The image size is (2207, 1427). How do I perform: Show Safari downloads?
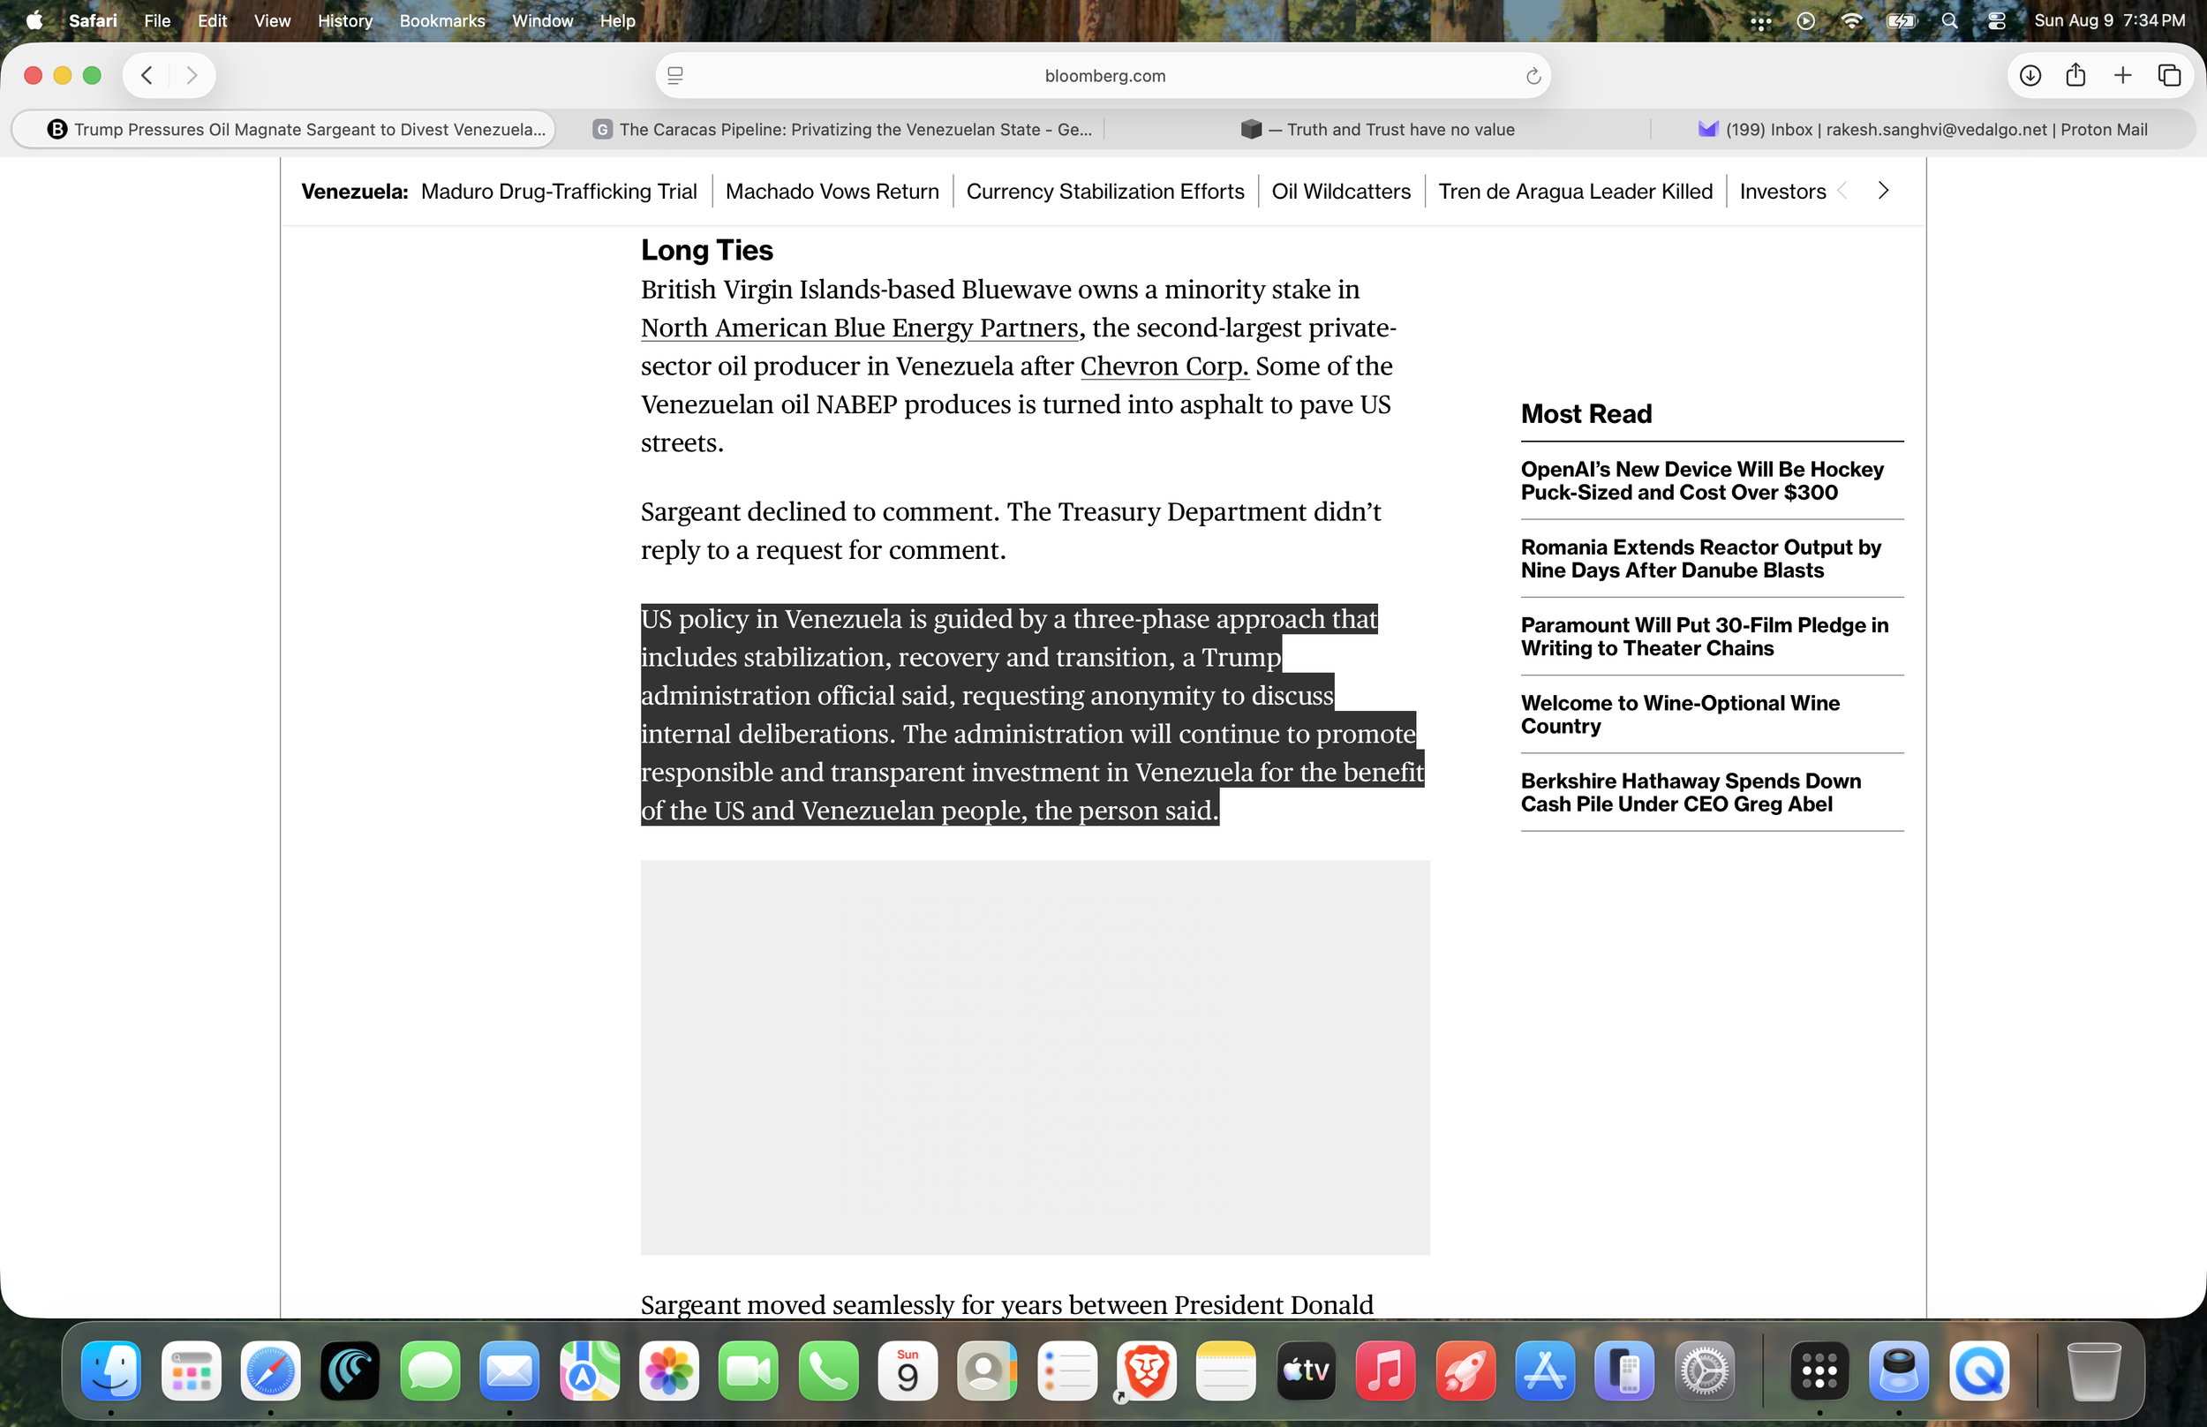tap(2030, 75)
